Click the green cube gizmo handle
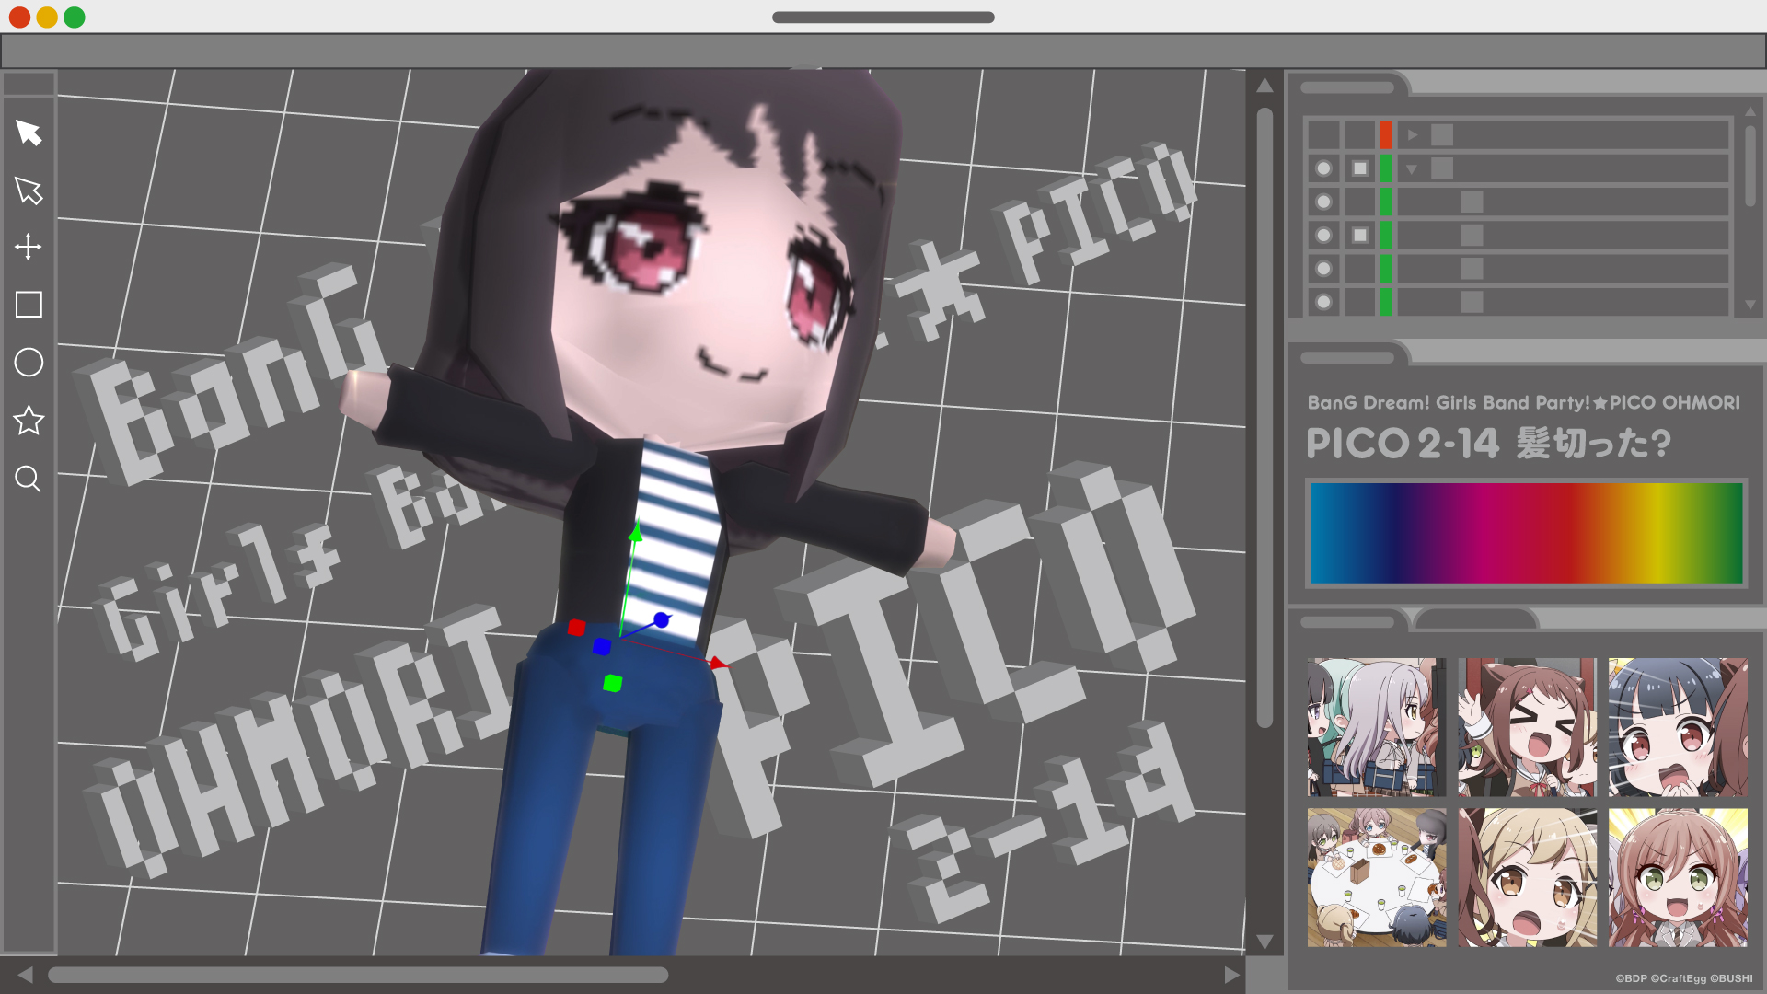 tap(613, 683)
